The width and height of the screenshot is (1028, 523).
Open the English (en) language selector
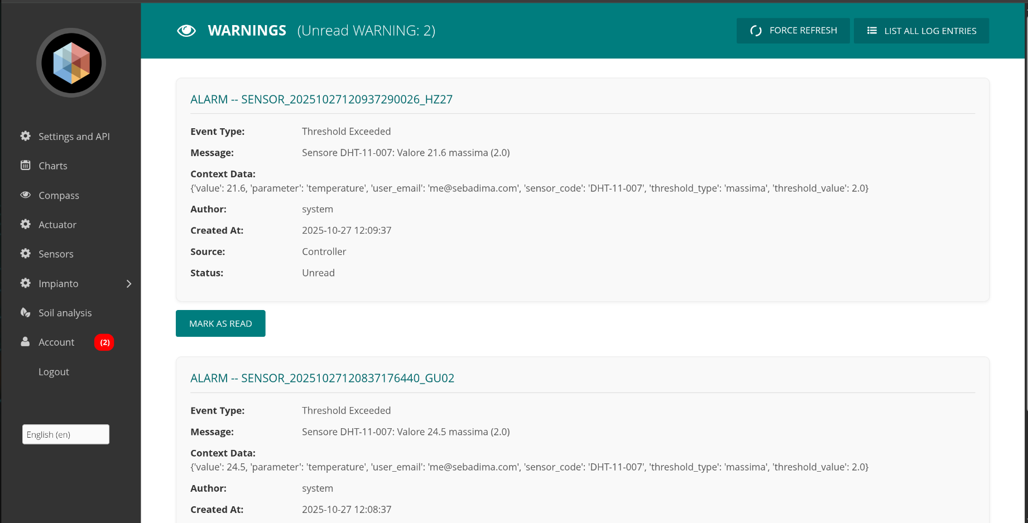(66, 434)
